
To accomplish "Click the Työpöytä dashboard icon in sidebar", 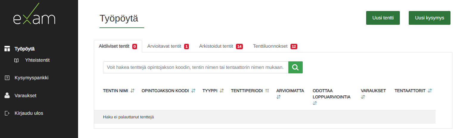I will tap(7, 49).
